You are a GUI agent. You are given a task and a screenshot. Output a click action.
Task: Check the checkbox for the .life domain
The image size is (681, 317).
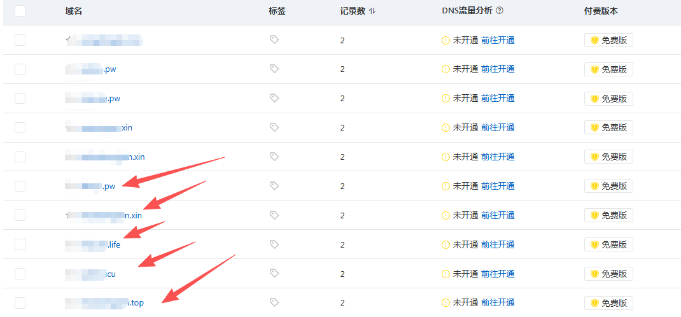(x=20, y=244)
